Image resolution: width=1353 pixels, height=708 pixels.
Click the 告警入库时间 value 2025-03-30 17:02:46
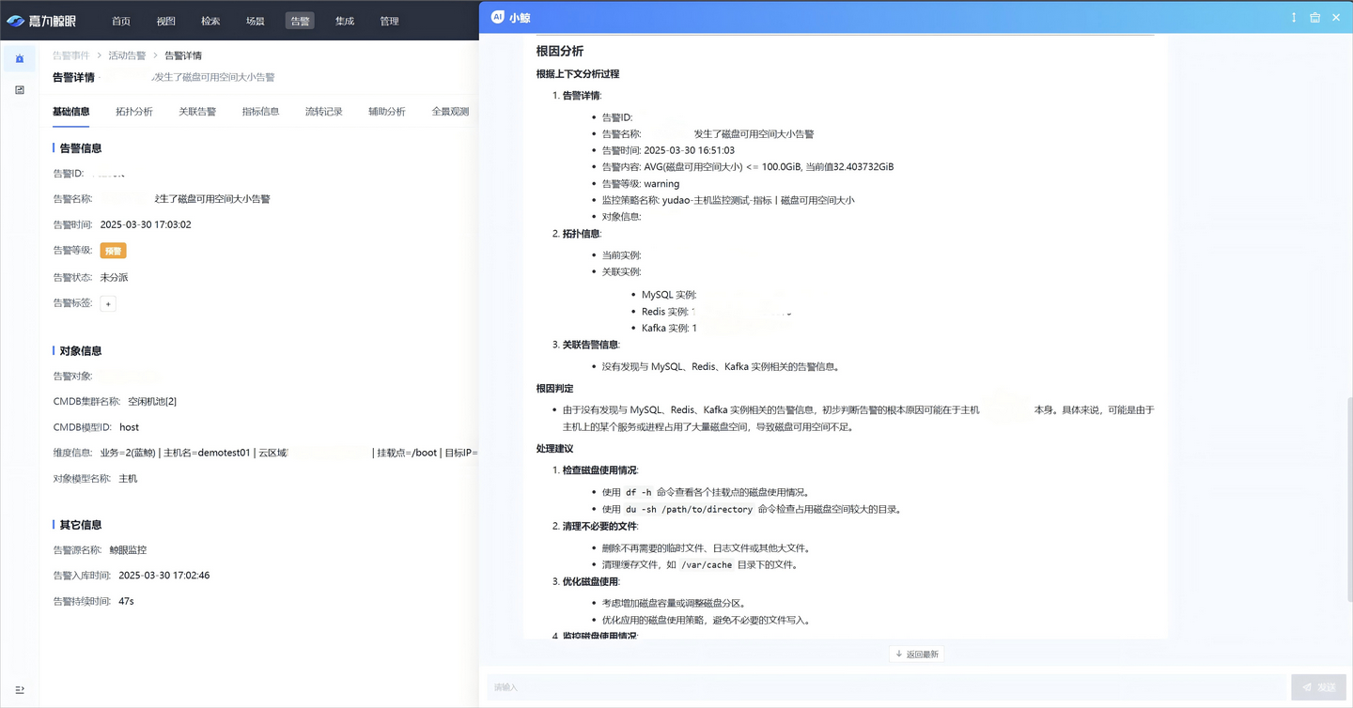(164, 576)
